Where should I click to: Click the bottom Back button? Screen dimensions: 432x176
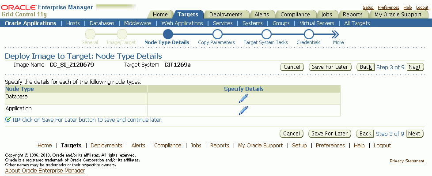pos(365,134)
